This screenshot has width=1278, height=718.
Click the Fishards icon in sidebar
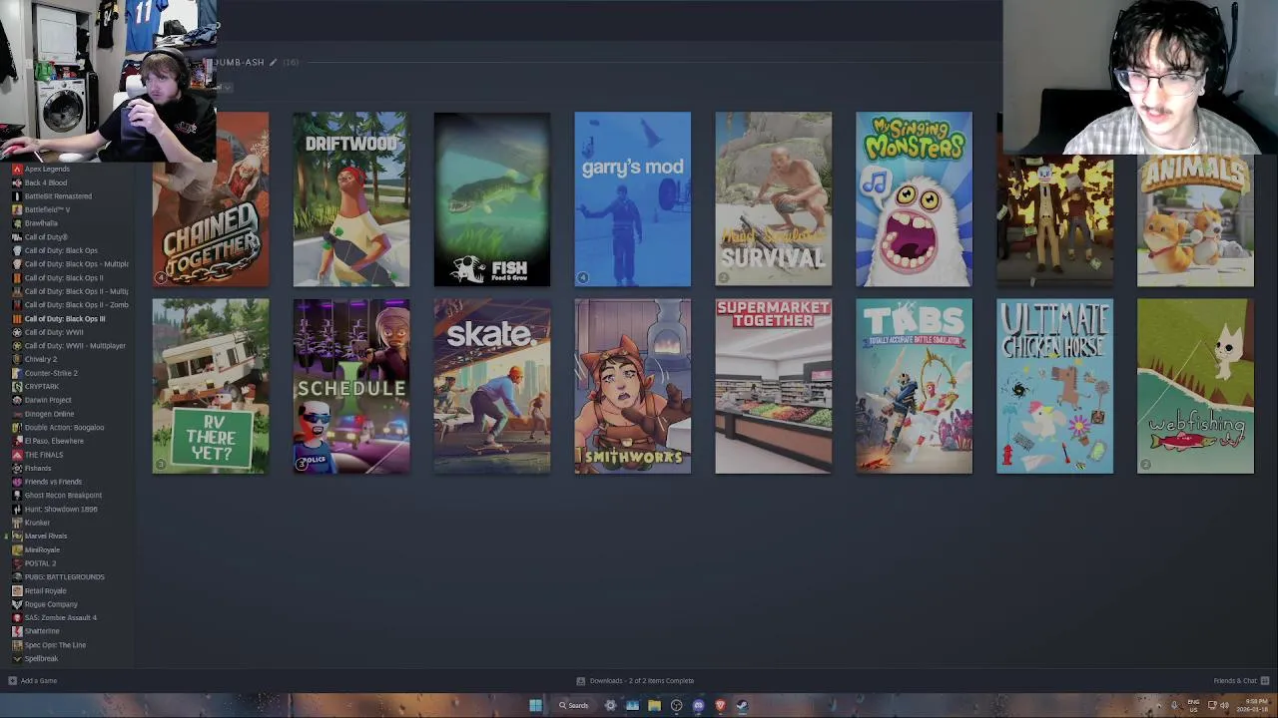tap(17, 468)
